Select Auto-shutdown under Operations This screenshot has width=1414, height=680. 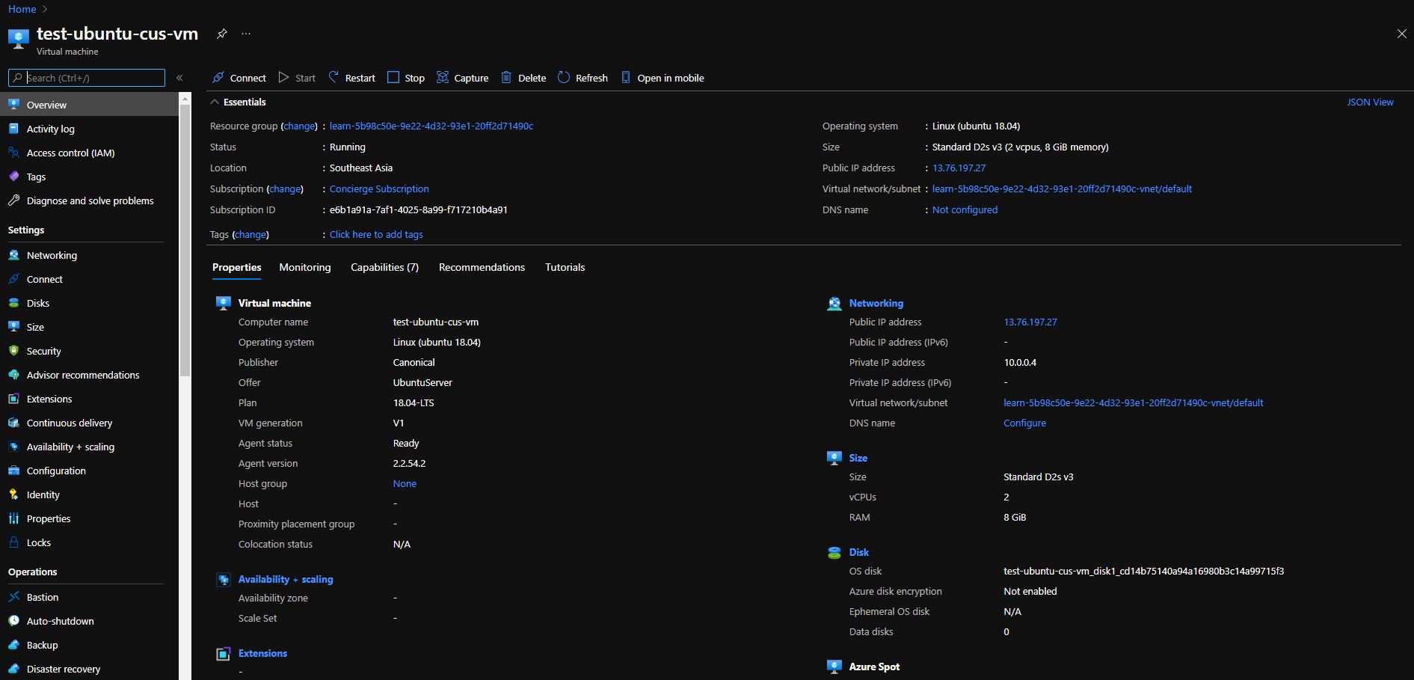[61, 621]
